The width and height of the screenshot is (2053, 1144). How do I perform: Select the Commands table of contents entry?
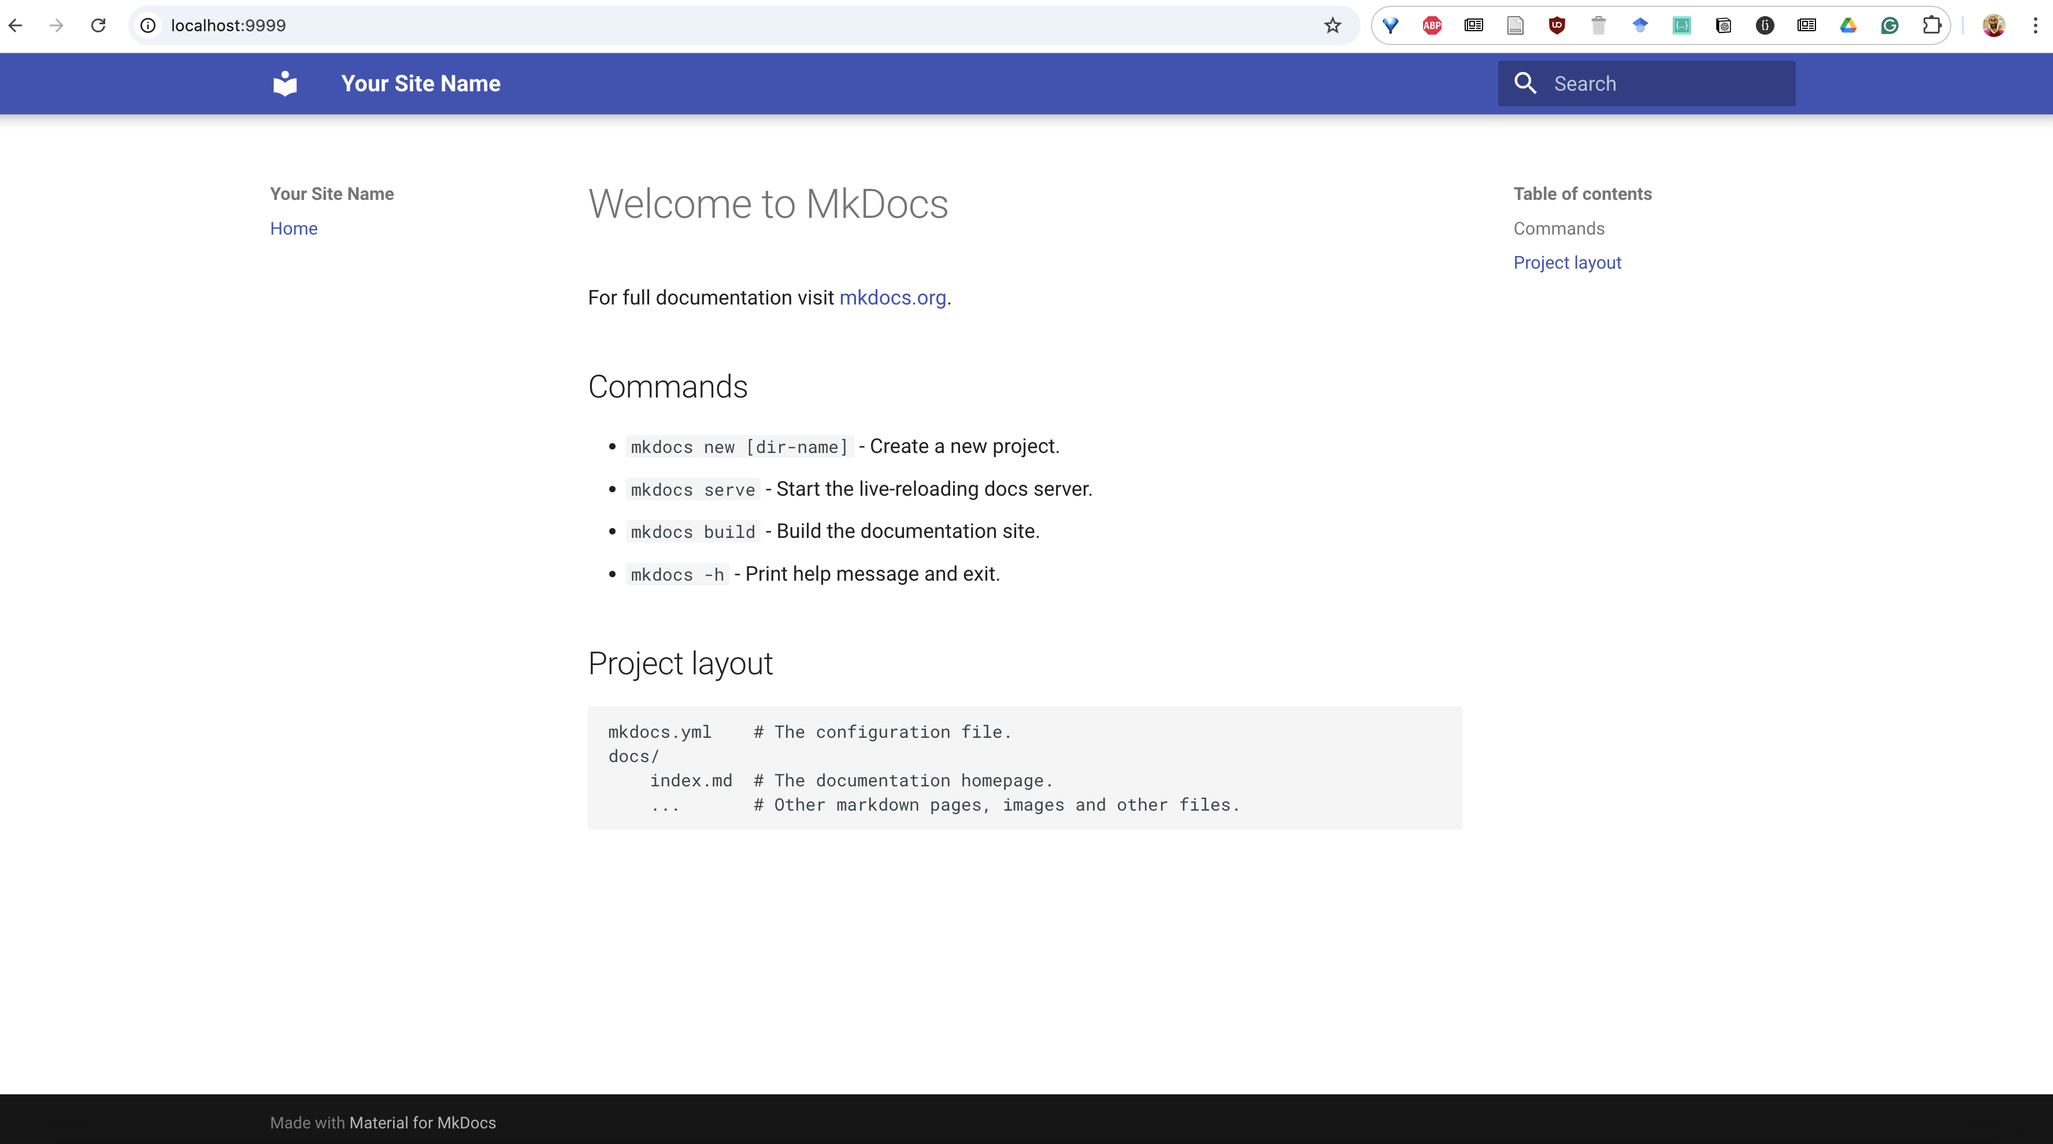[1558, 228]
